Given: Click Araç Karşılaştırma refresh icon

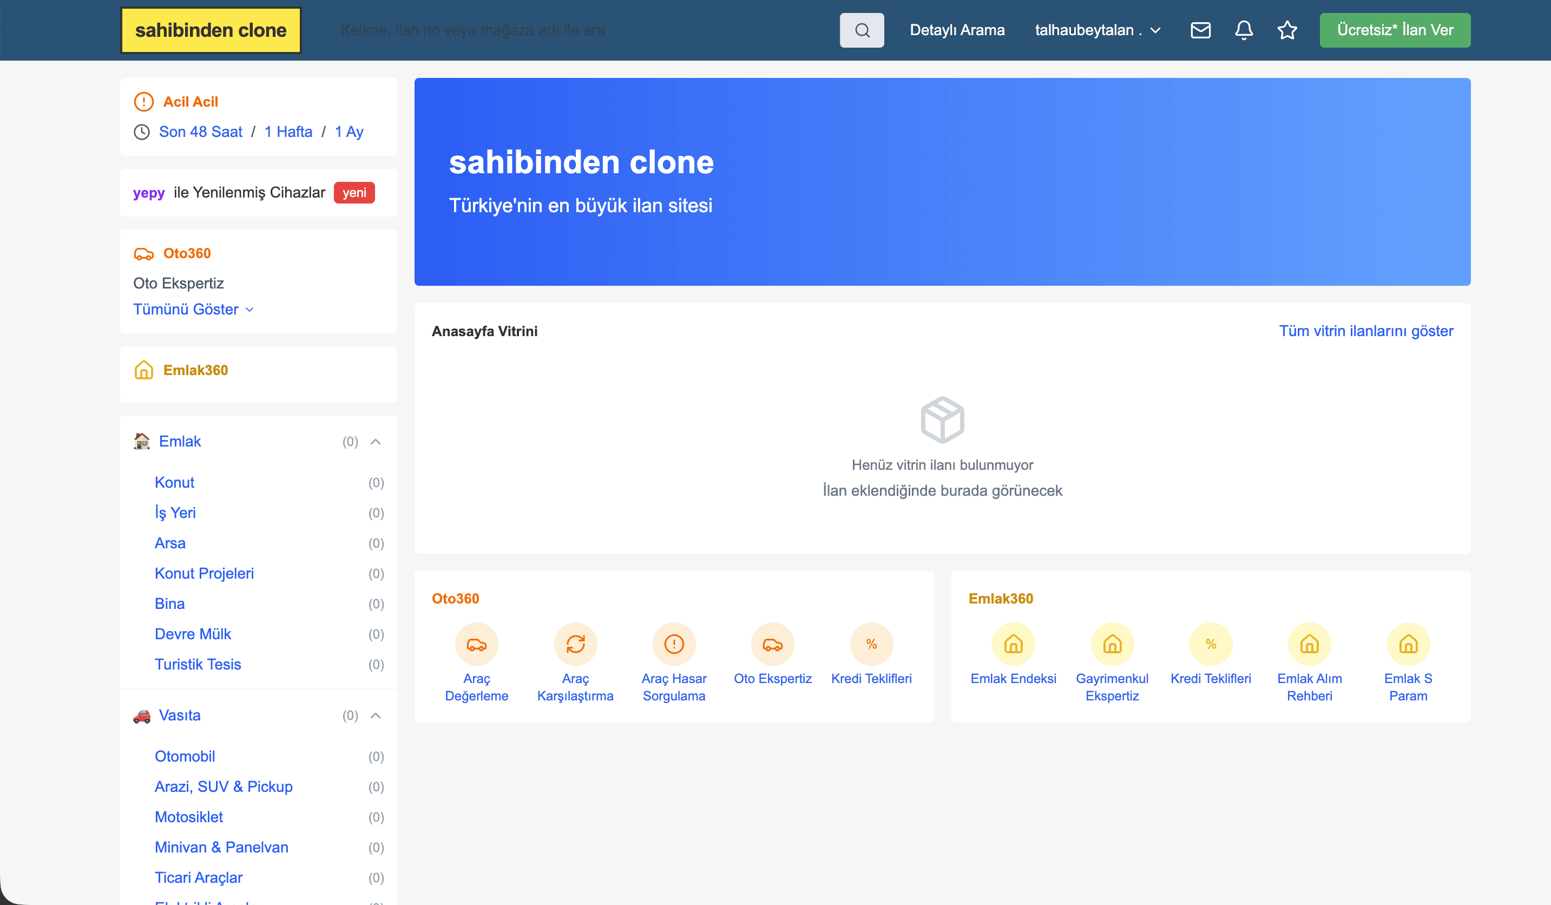Looking at the screenshot, I should pyautogui.click(x=575, y=644).
